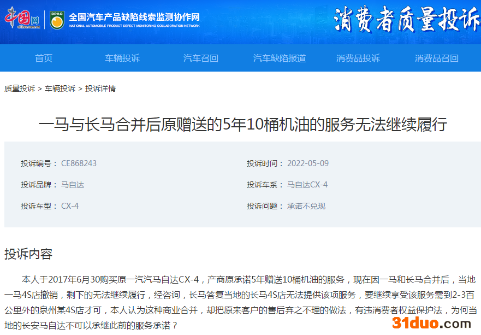Open the 消费品召回 navigation tab

[437, 58]
